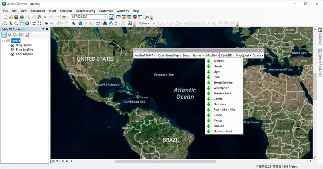Open the MapQuest dropdown
The width and height of the screenshot is (323, 169).
(x=243, y=55)
